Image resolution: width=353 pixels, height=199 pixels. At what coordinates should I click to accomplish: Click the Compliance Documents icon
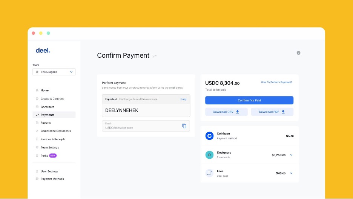pyautogui.click(x=37, y=131)
